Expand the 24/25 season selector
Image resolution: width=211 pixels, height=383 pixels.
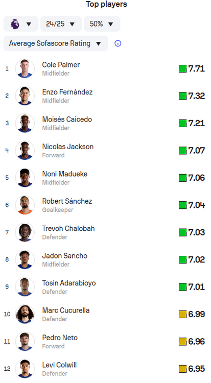coord(61,24)
